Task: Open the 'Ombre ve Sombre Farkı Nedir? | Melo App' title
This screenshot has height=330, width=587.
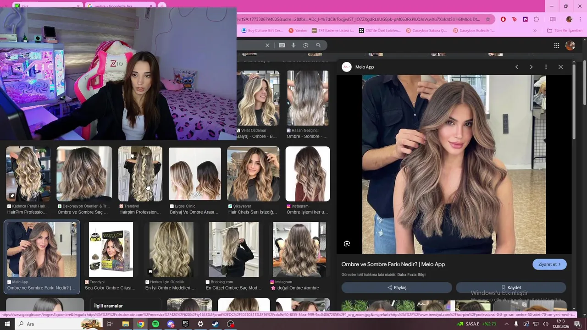Action: tap(393, 264)
